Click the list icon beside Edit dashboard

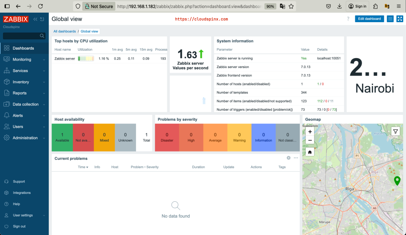391,19
